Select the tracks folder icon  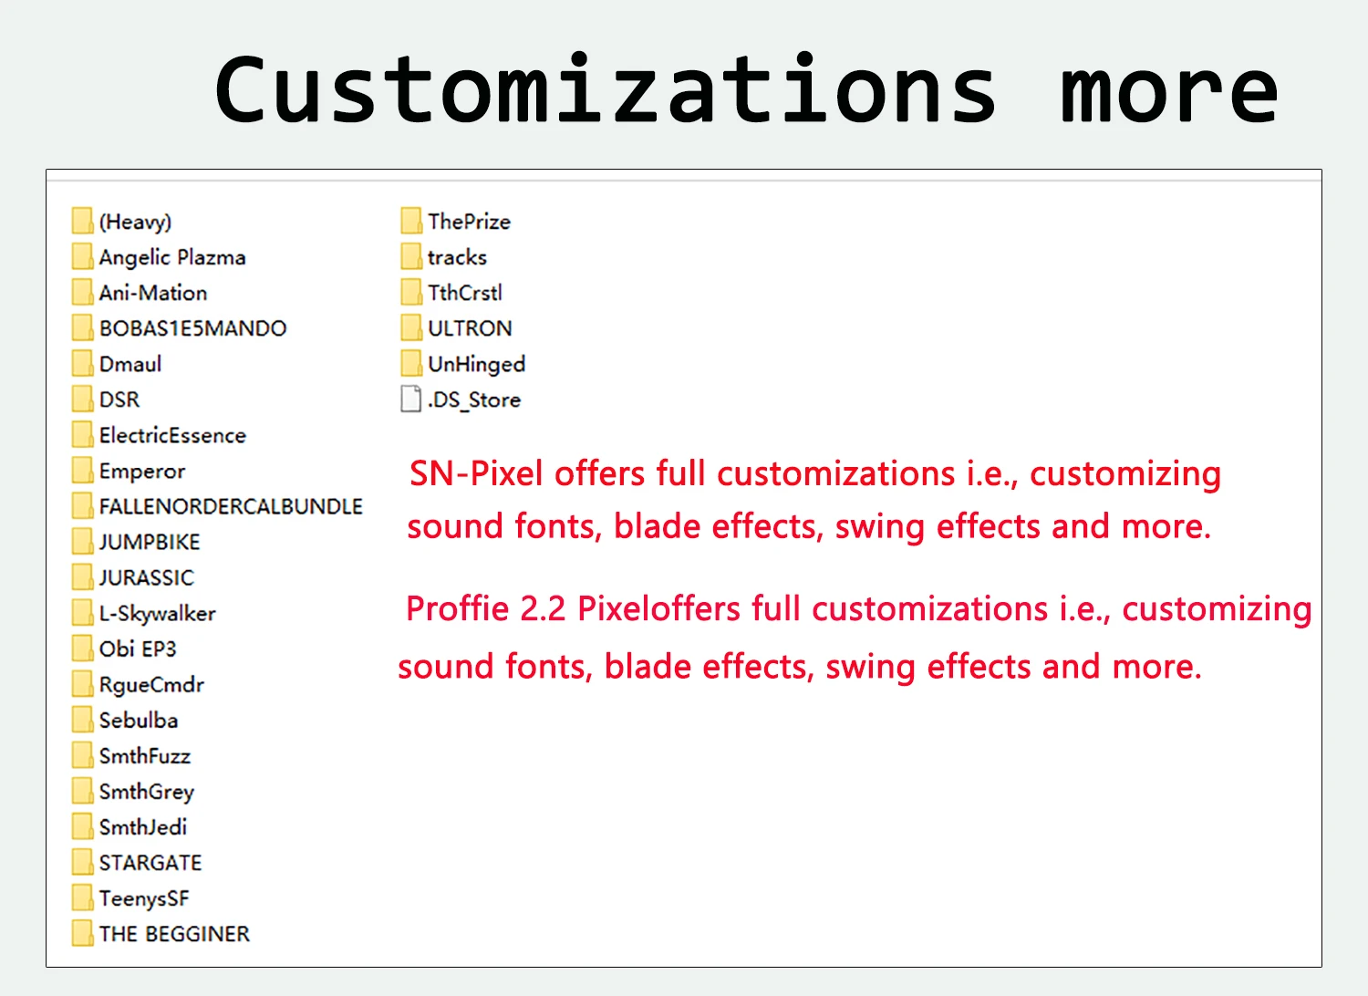coord(411,257)
